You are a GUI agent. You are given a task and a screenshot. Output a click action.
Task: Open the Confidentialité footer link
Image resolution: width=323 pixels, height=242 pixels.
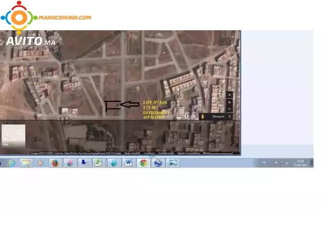(166, 153)
